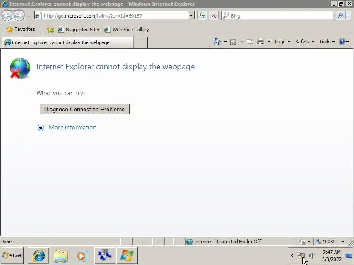Image resolution: width=354 pixels, height=265 pixels.
Task: Open the Tools menu
Action: (327, 42)
